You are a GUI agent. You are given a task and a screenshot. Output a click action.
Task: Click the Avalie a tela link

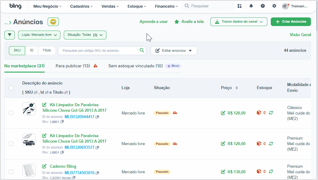point(193,22)
